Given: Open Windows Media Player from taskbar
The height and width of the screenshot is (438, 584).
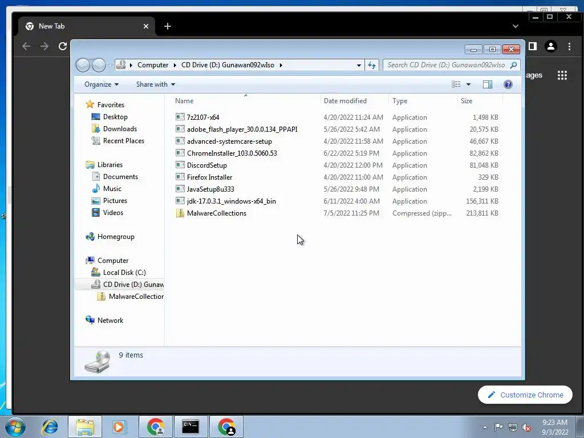Looking at the screenshot, I should [x=120, y=427].
